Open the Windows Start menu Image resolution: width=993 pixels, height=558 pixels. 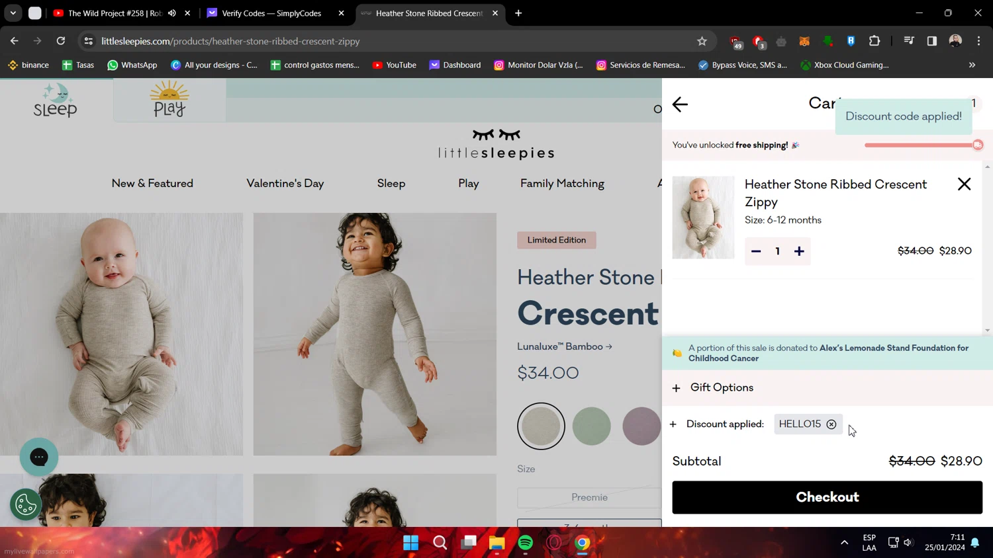pos(411,543)
